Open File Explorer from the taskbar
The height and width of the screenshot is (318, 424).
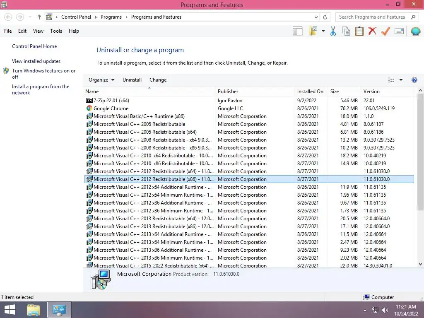34,310
